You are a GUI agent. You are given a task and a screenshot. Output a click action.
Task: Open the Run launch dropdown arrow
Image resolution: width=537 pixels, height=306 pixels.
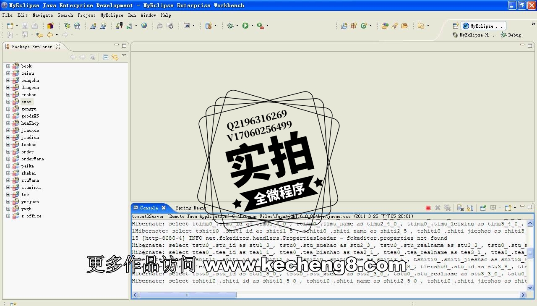252,26
